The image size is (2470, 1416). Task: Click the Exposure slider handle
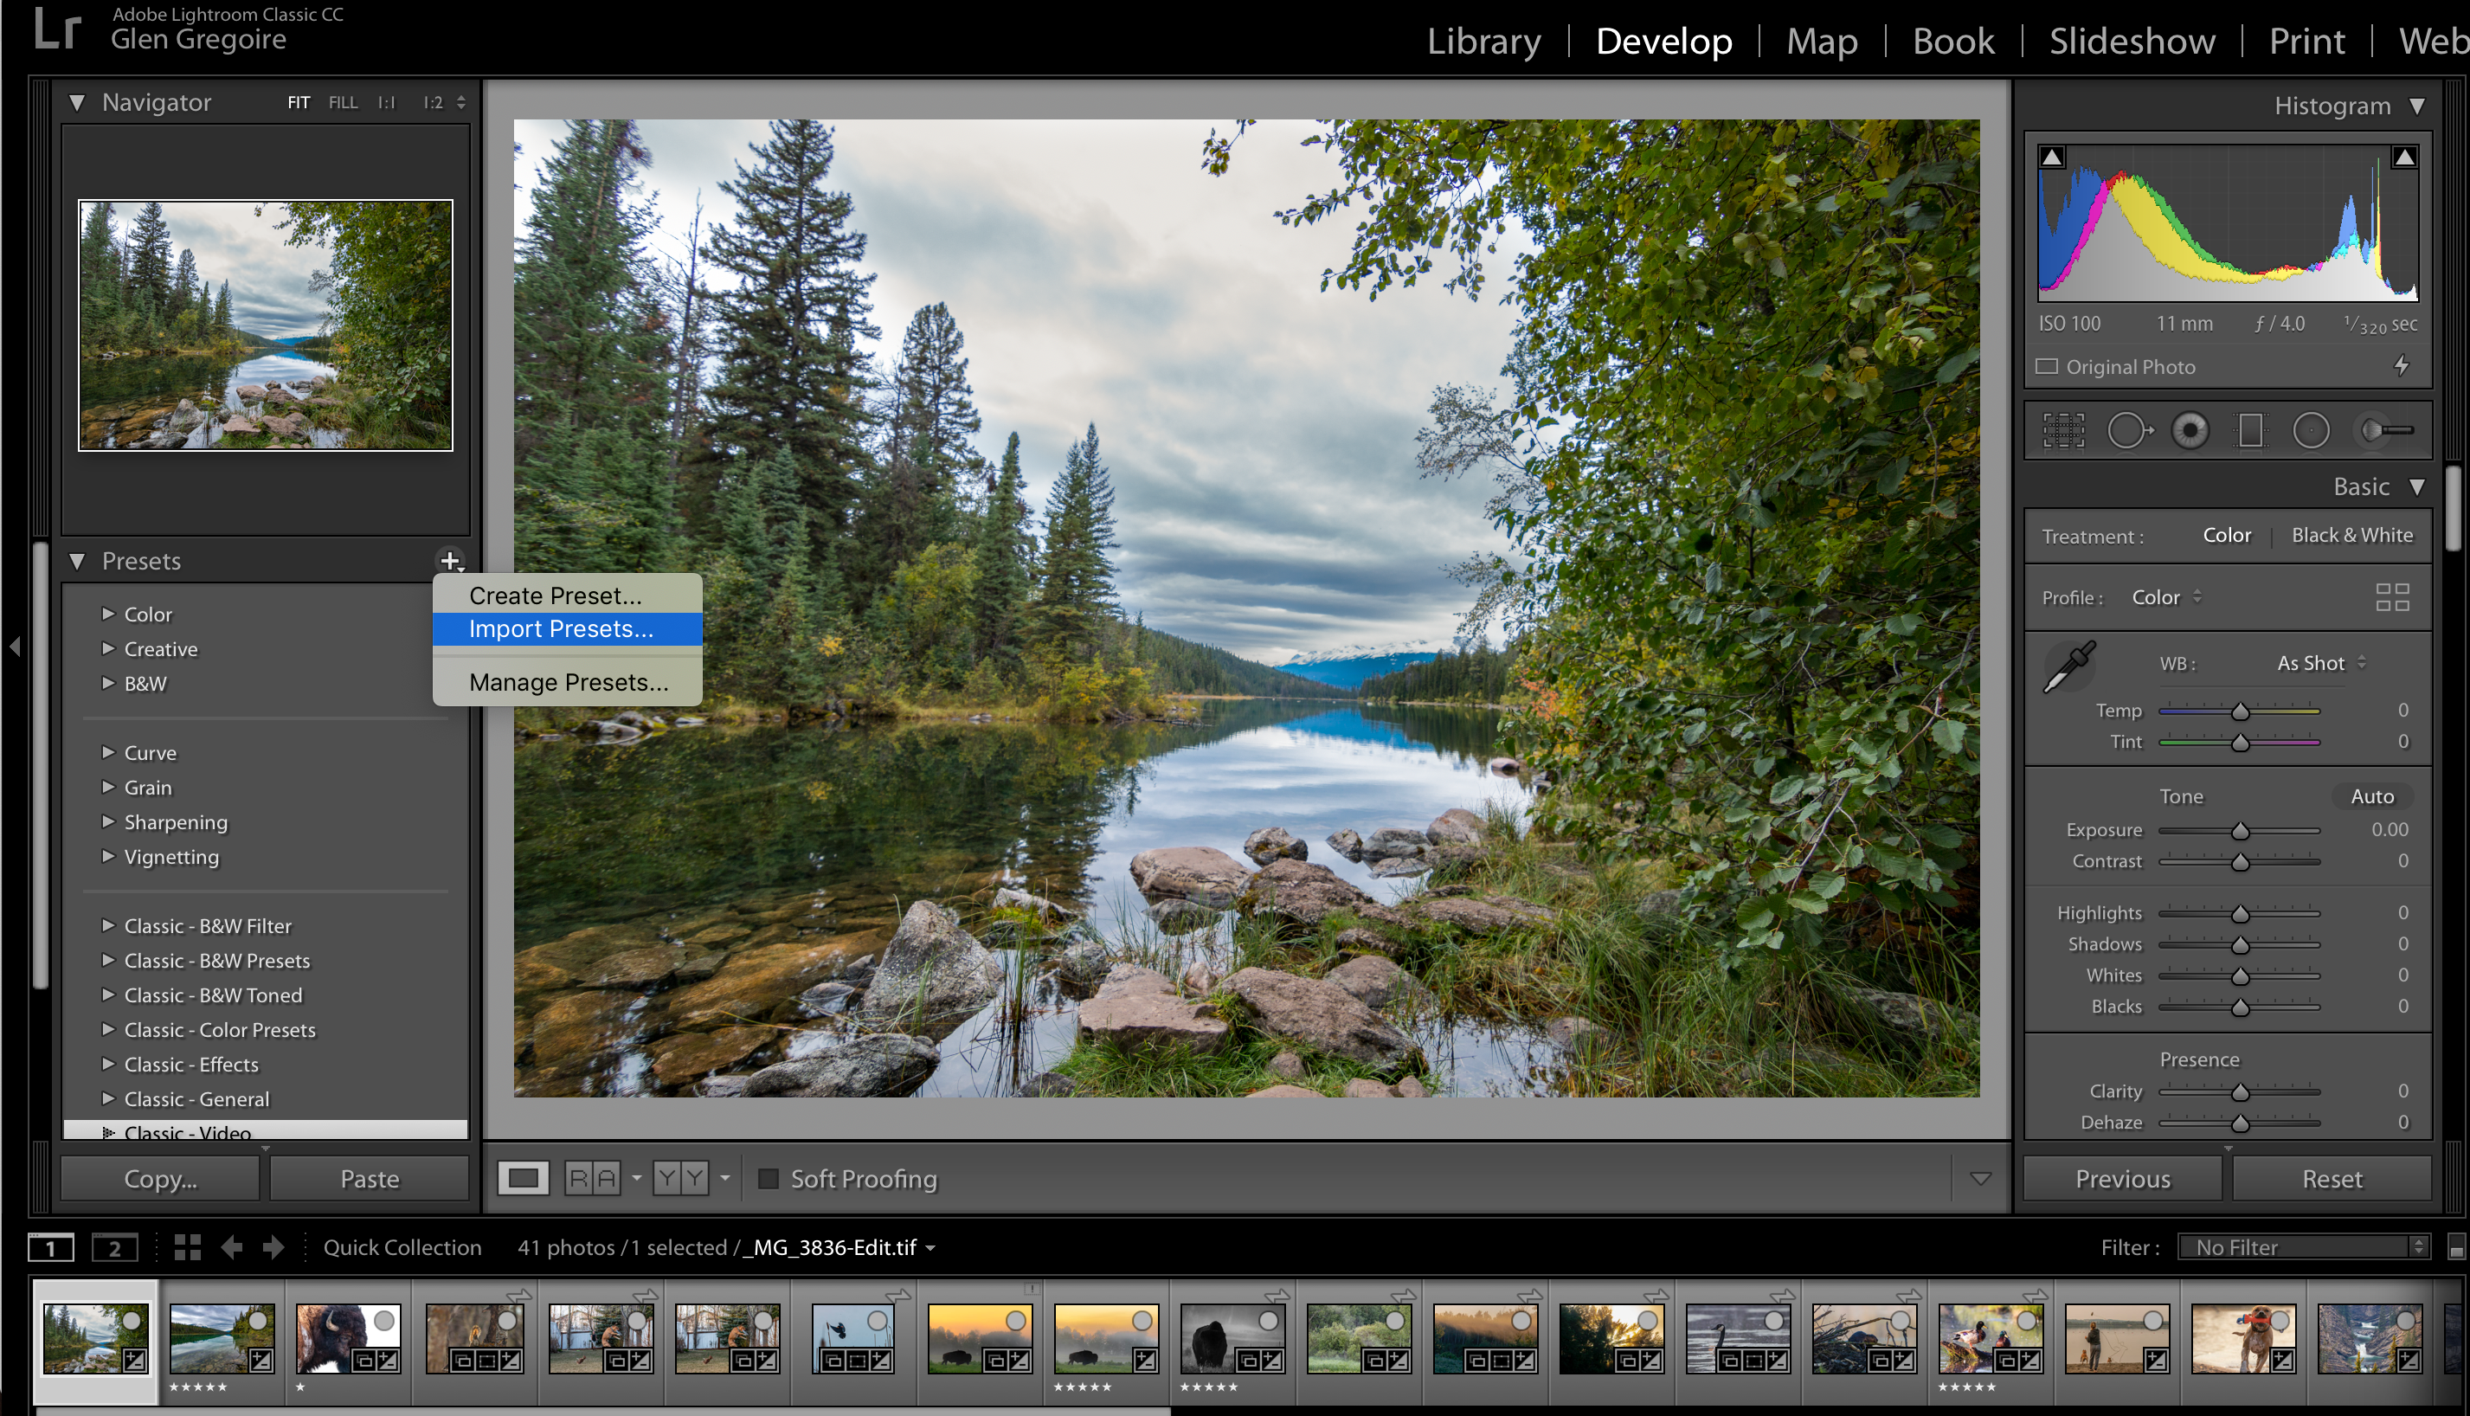tap(2240, 831)
